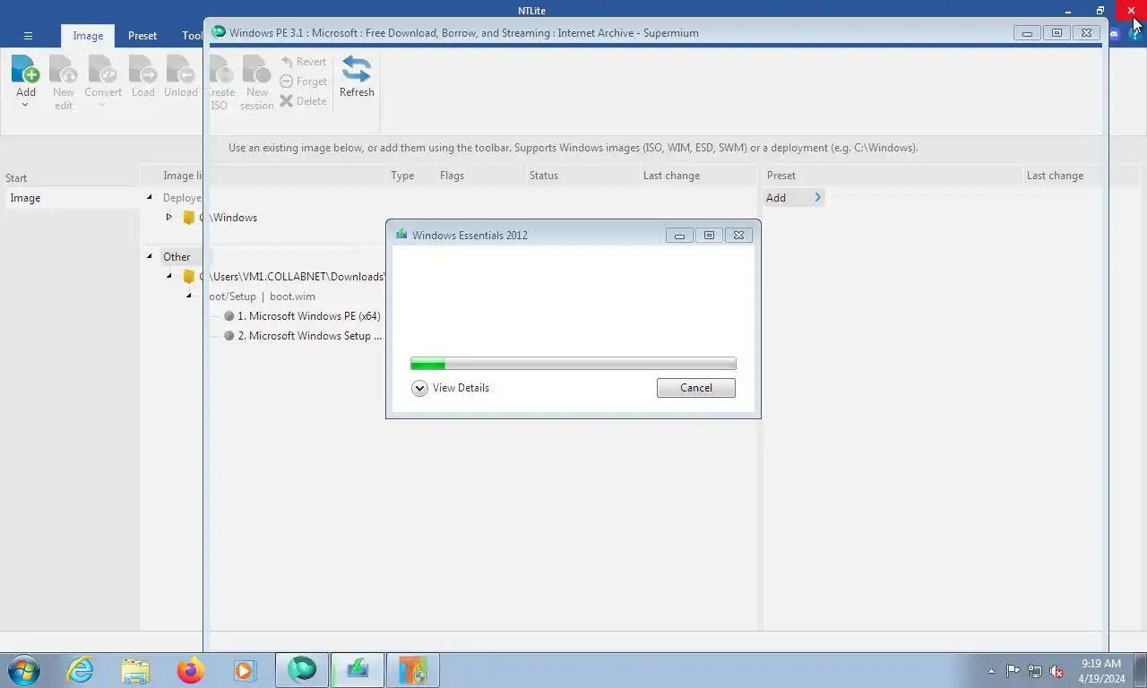Viewport: 1147px width, 688px height.
Task: Open the NTLite hamburger menu
Action: pyautogui.click(x=28, y=36)
